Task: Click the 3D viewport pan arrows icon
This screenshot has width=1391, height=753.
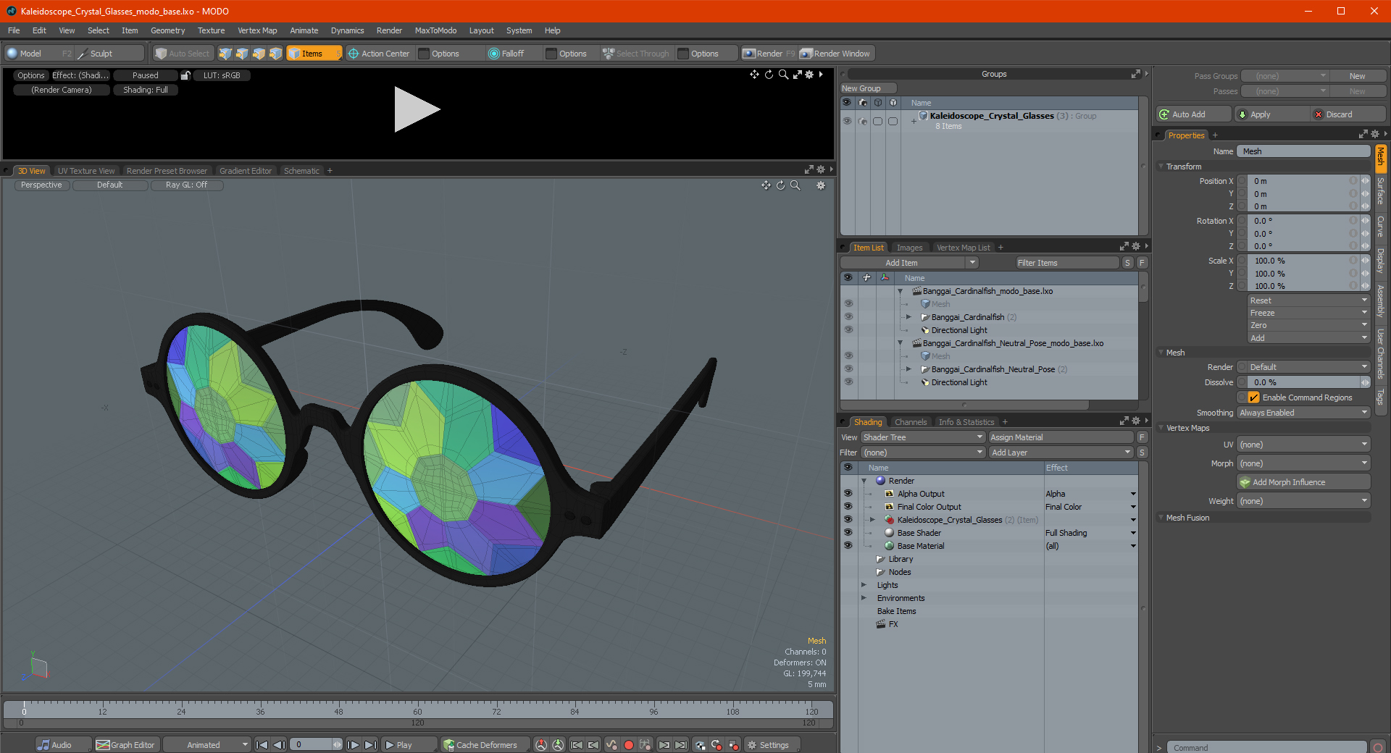Action: click(766, 185)
